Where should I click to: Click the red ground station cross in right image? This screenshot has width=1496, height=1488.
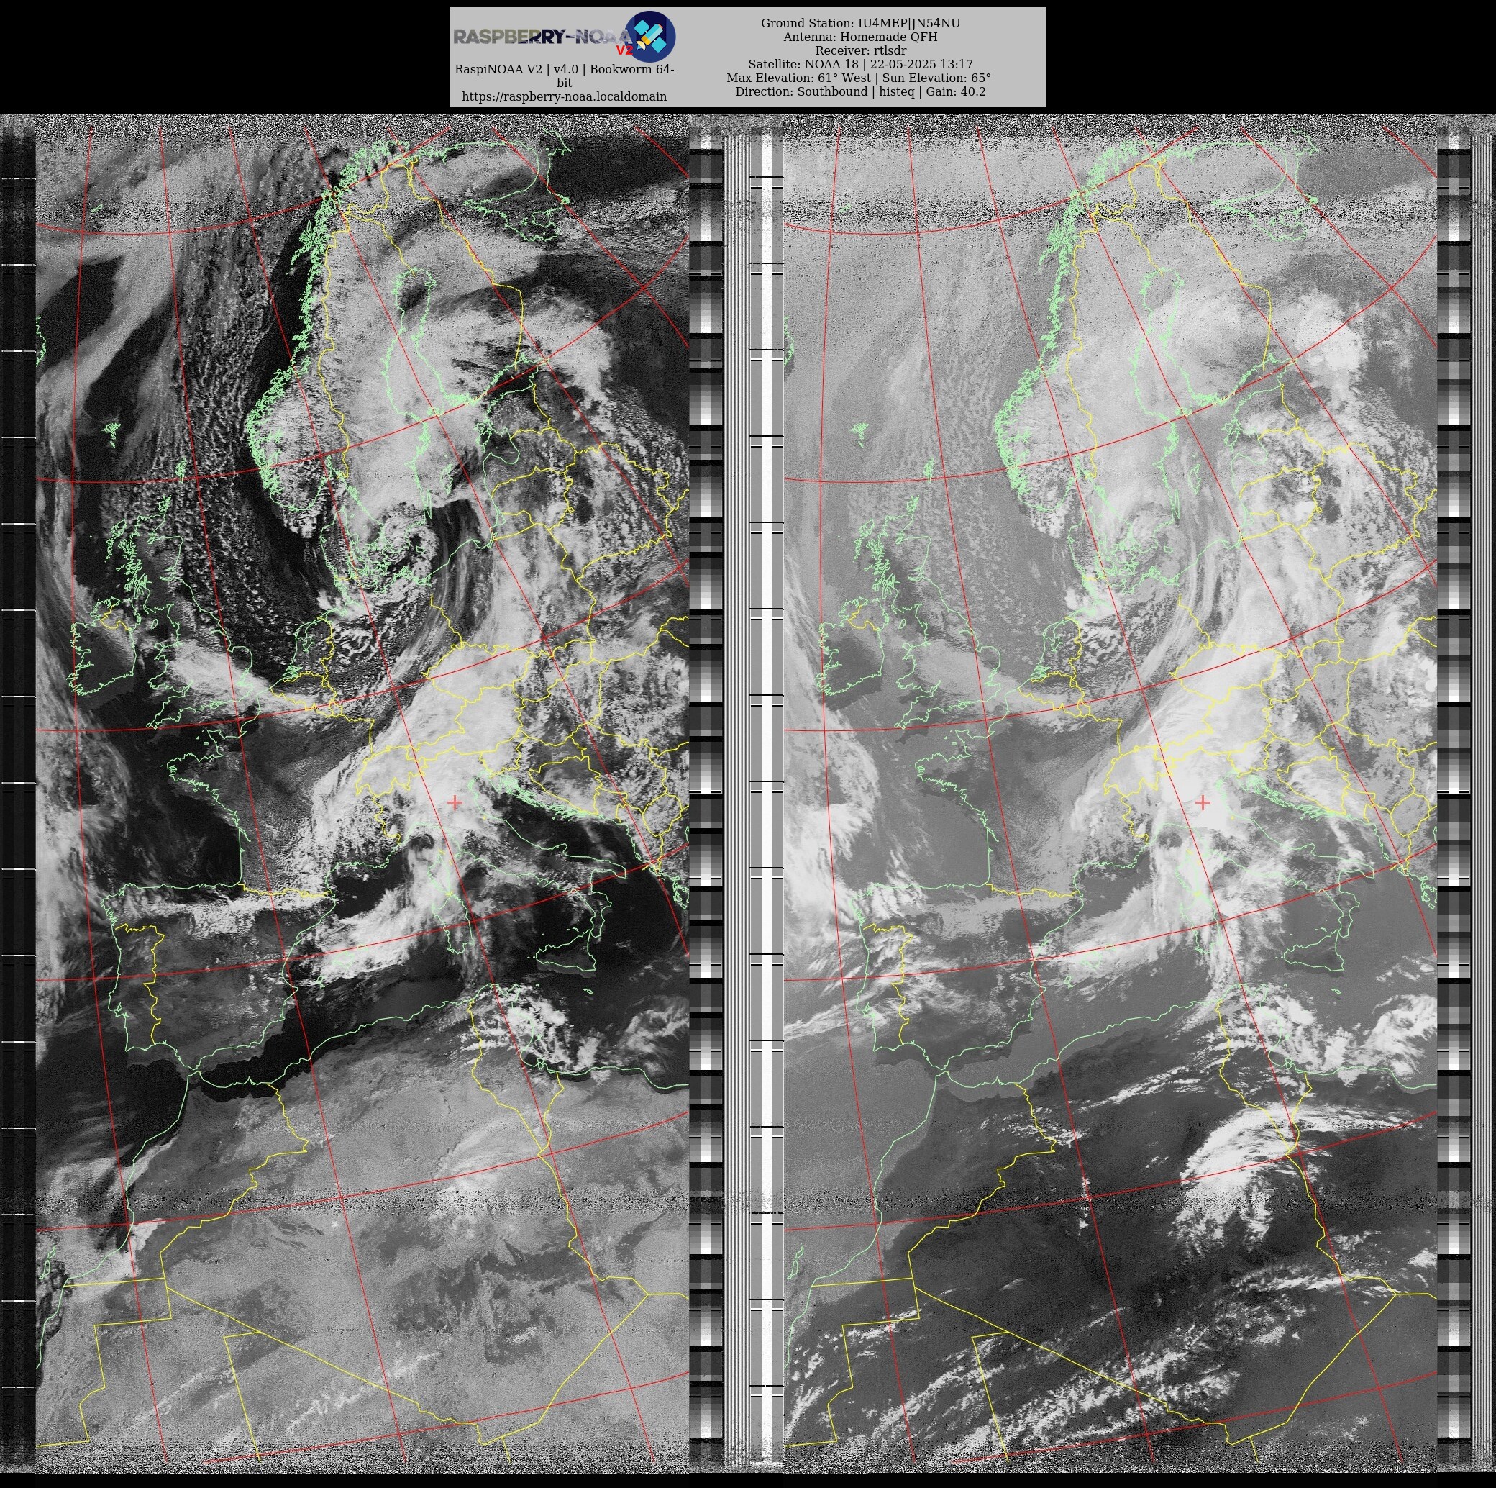[x=1203, y=802]
